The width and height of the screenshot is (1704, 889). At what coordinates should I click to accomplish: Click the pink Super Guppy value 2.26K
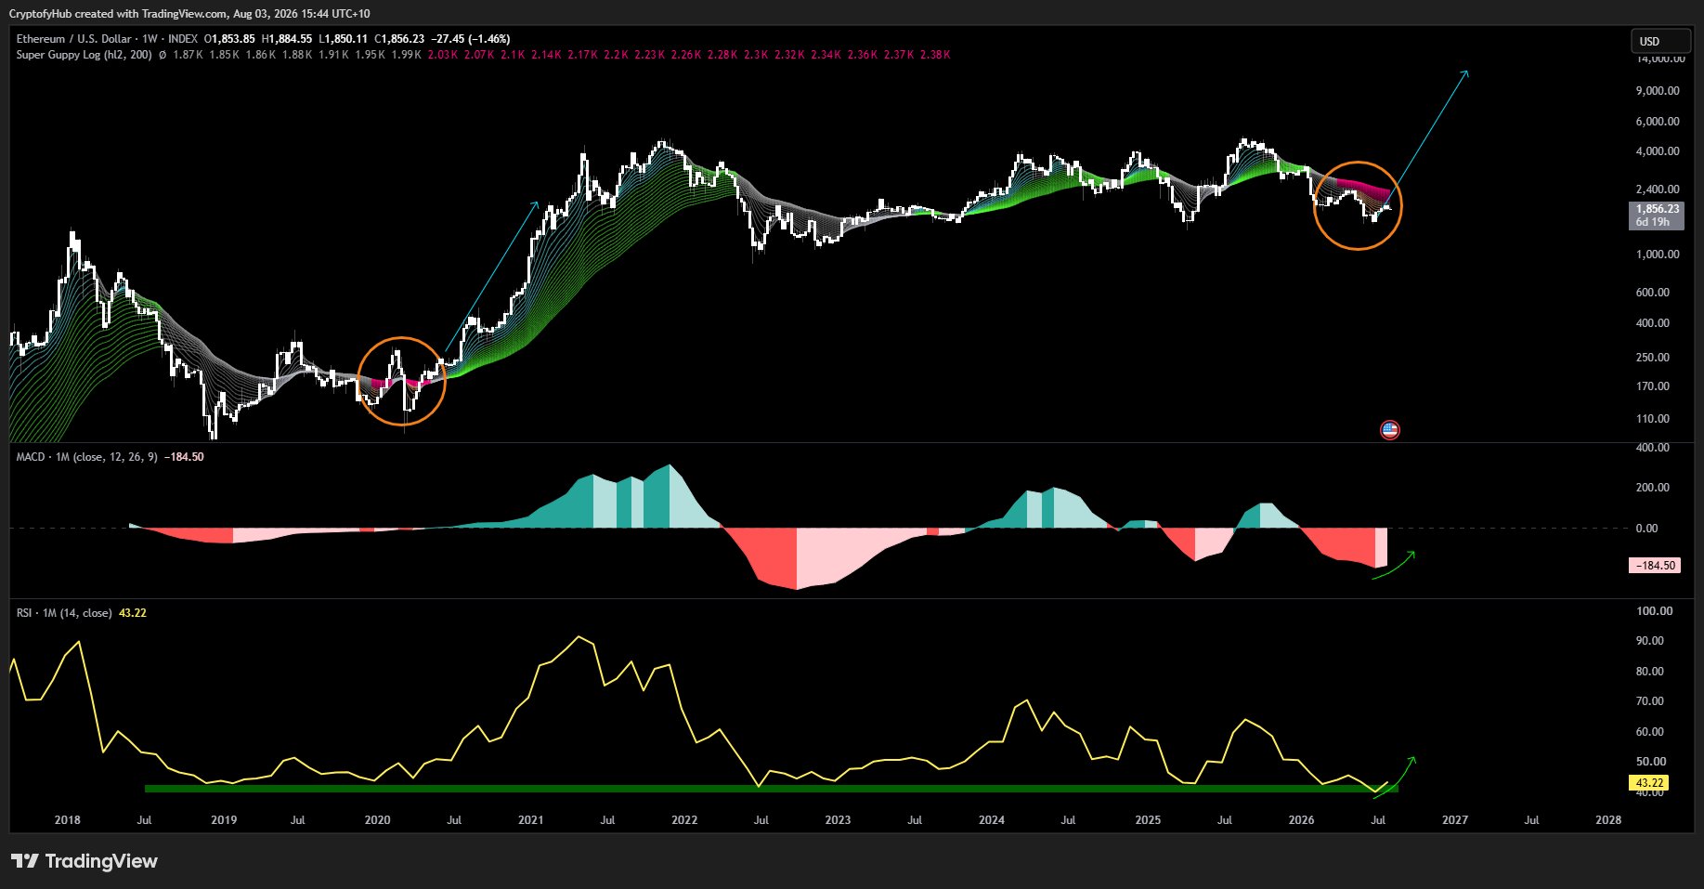pyautogui.click(x=686, y=55)
